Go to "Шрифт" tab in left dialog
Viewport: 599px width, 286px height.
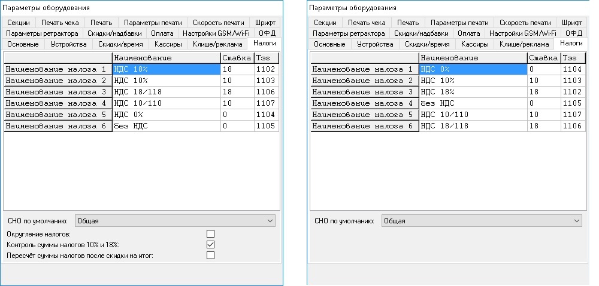click(265, 23)
